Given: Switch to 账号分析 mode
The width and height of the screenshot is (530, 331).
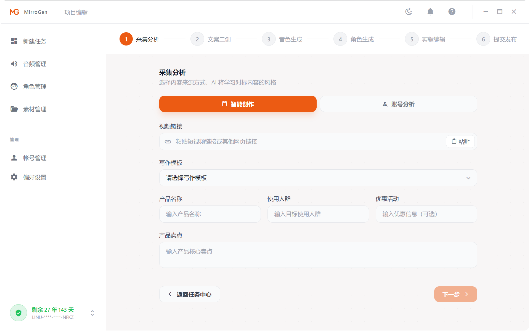Looking at the screenshot, I should point(398,104).
